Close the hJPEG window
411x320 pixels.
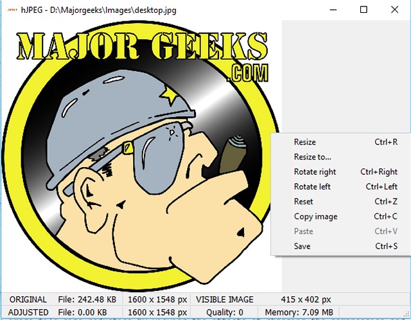(x=394, y=10)
